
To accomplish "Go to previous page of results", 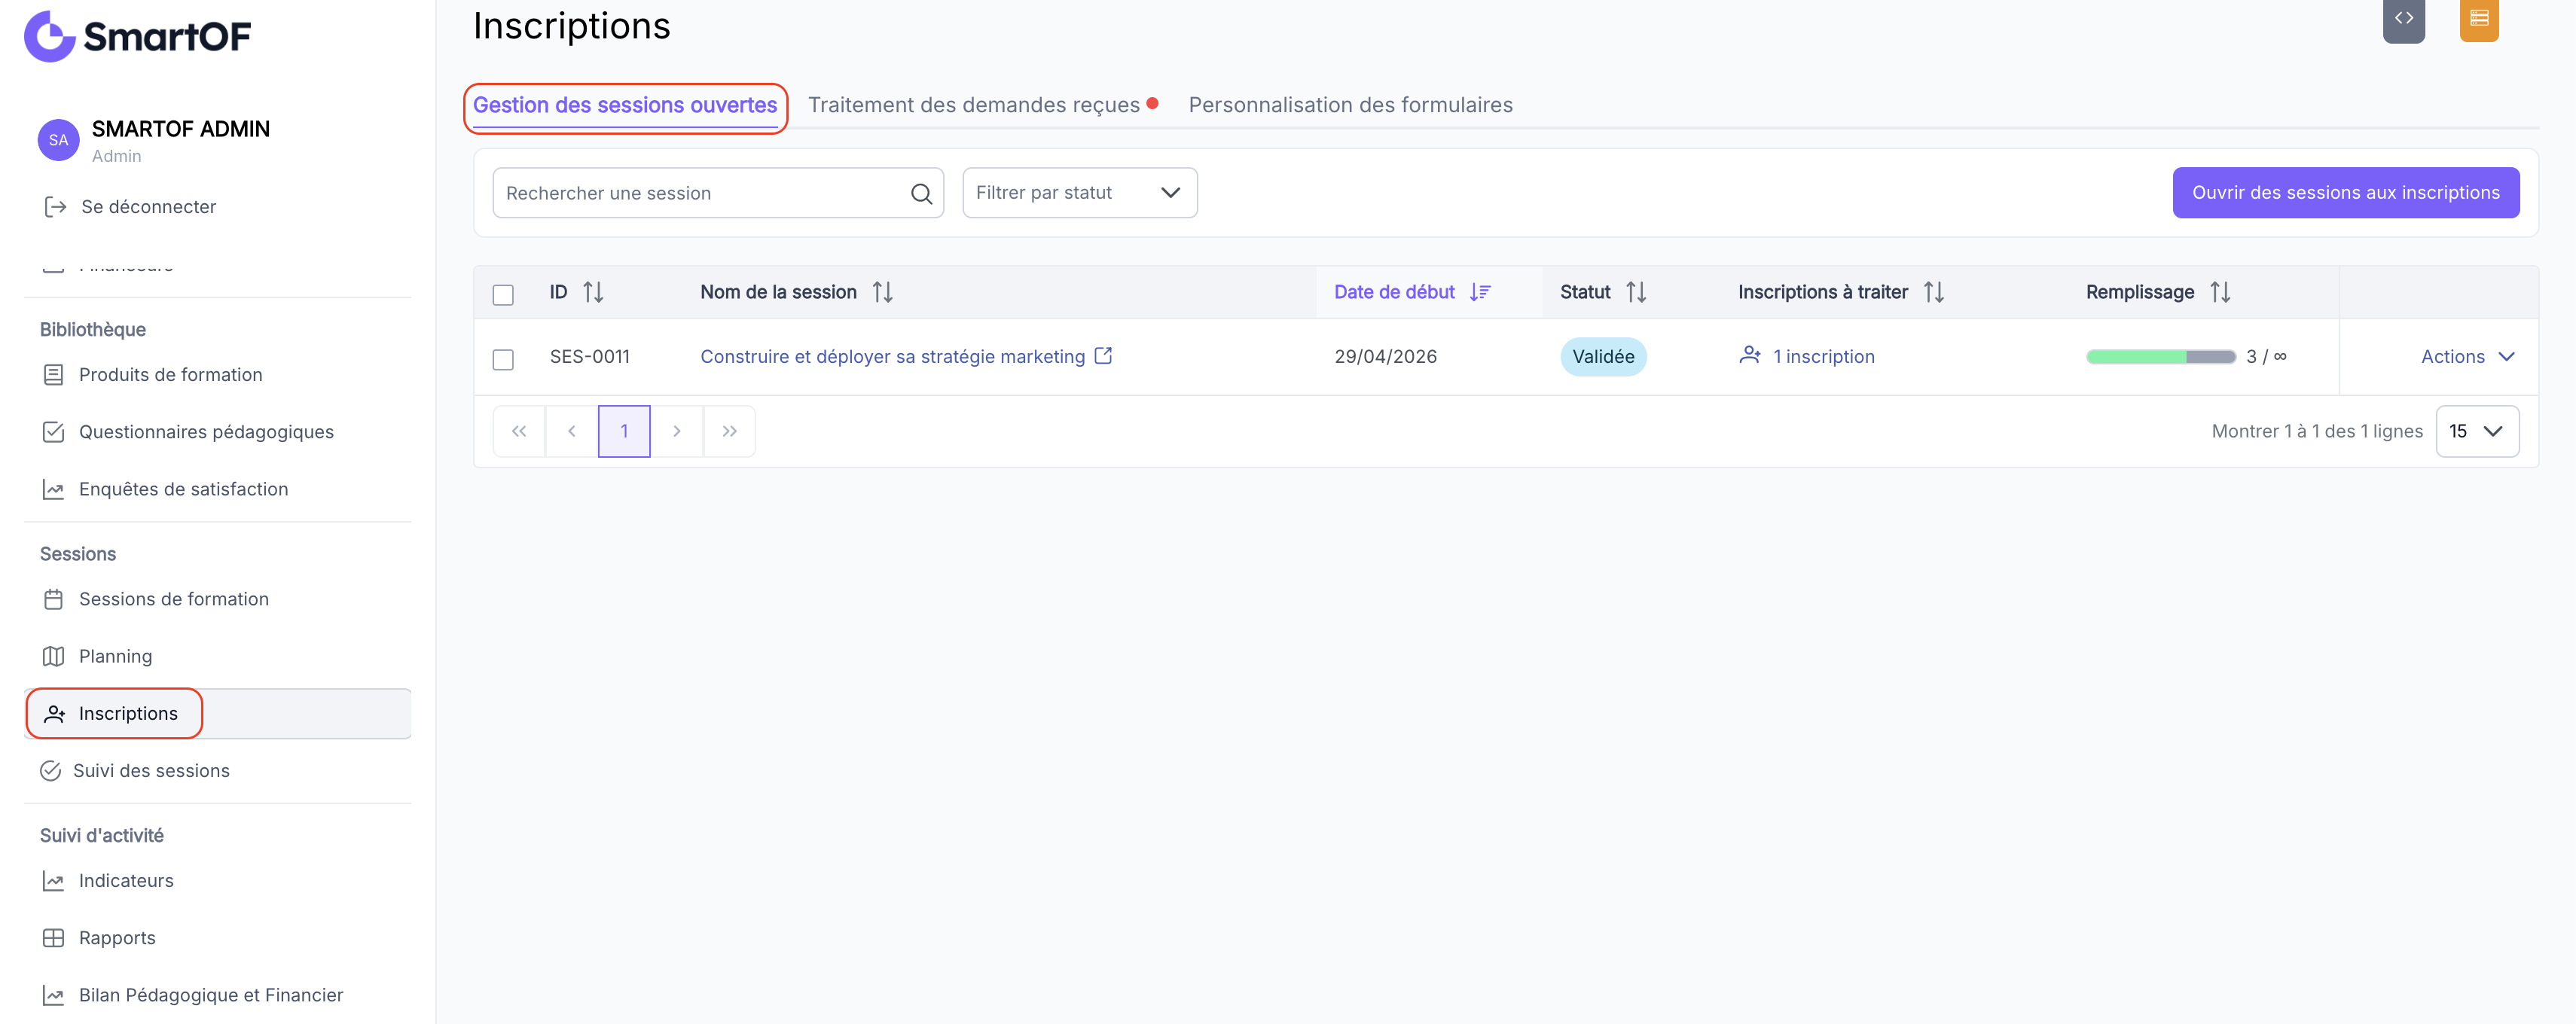I will (x=572, y=431).
